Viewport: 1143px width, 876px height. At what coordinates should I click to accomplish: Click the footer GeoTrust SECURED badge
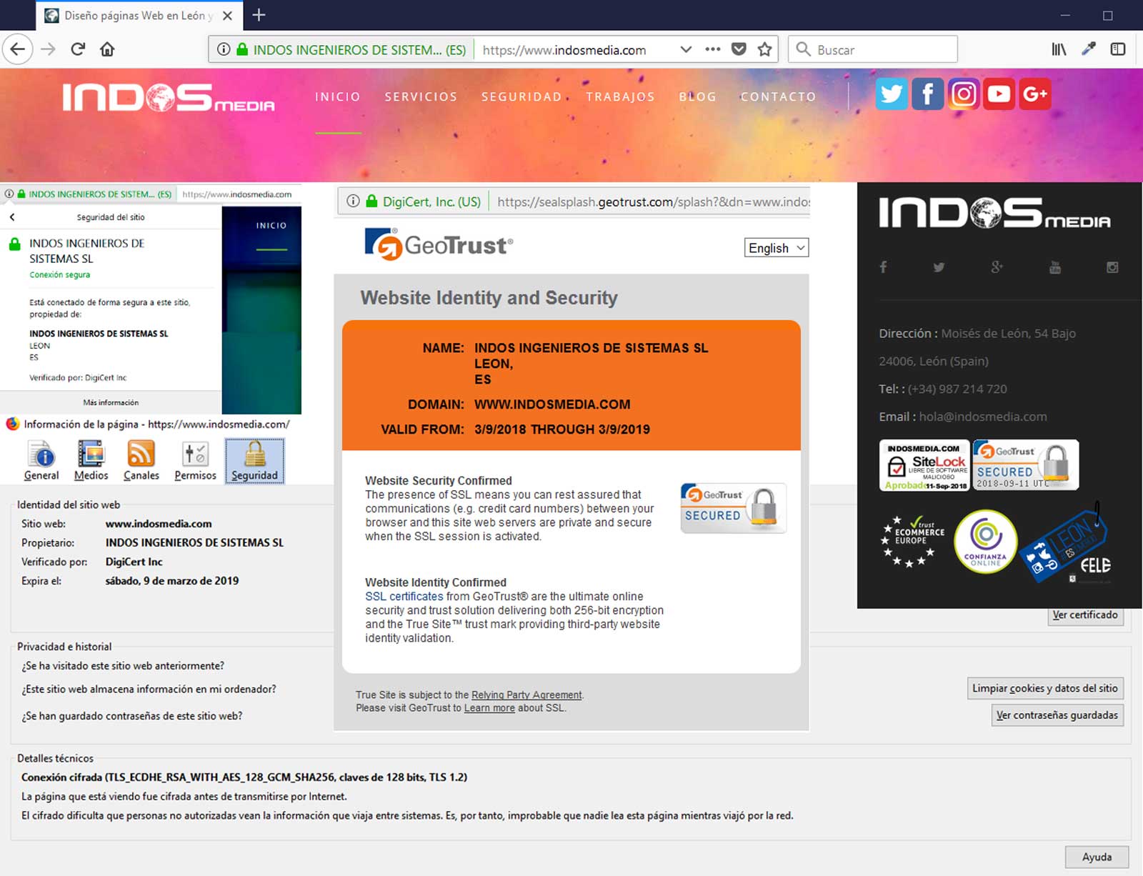point(1026,465)
